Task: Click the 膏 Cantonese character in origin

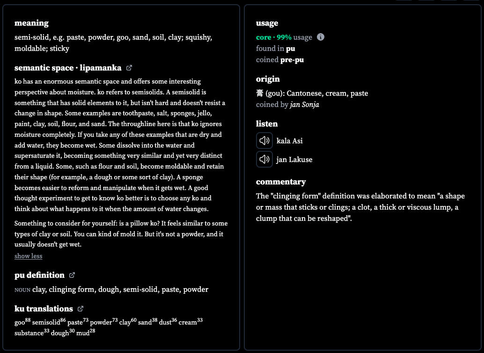Action: (x=260, y=93)
